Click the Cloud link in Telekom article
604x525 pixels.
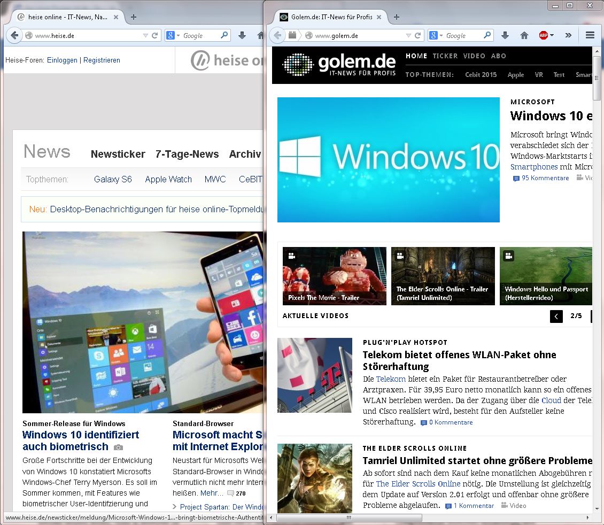551,400
